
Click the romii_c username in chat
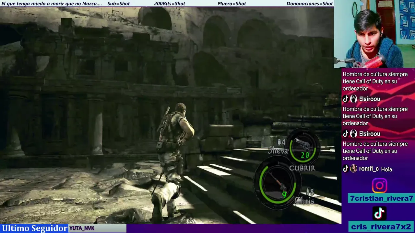pyautogui.click(x=369, y=169)
